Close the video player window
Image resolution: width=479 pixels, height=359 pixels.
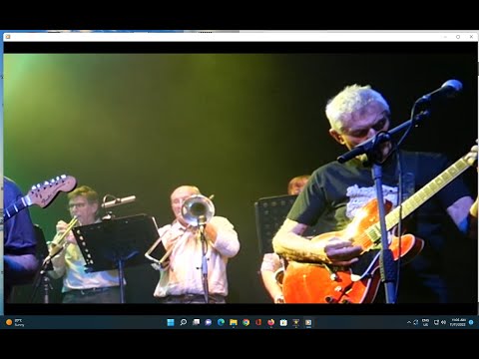click(x=471, y=37)
